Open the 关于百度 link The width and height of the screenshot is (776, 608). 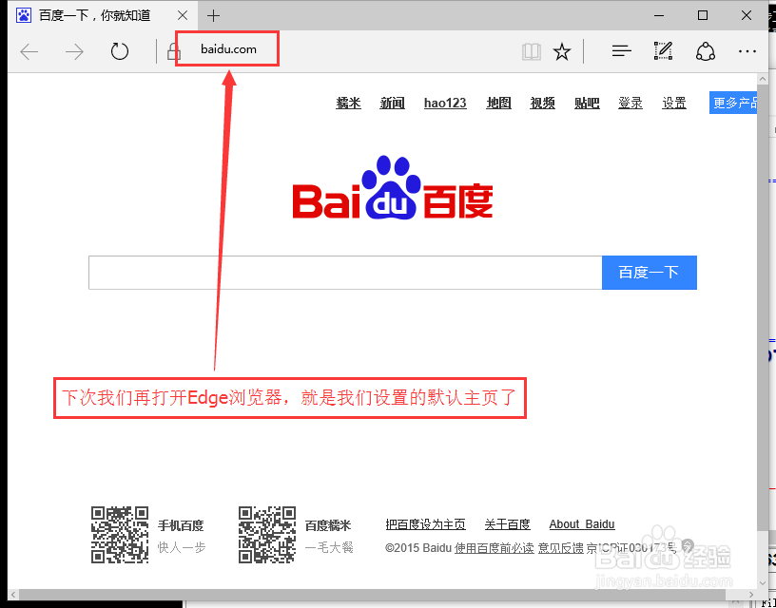507,524
